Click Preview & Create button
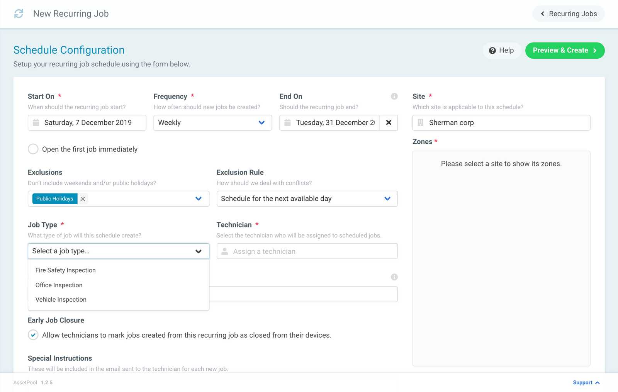The height and width of the screenshot is (392, 618). (x=565, y=51)
